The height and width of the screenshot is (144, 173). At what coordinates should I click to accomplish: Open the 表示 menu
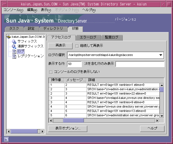[46, 10]
